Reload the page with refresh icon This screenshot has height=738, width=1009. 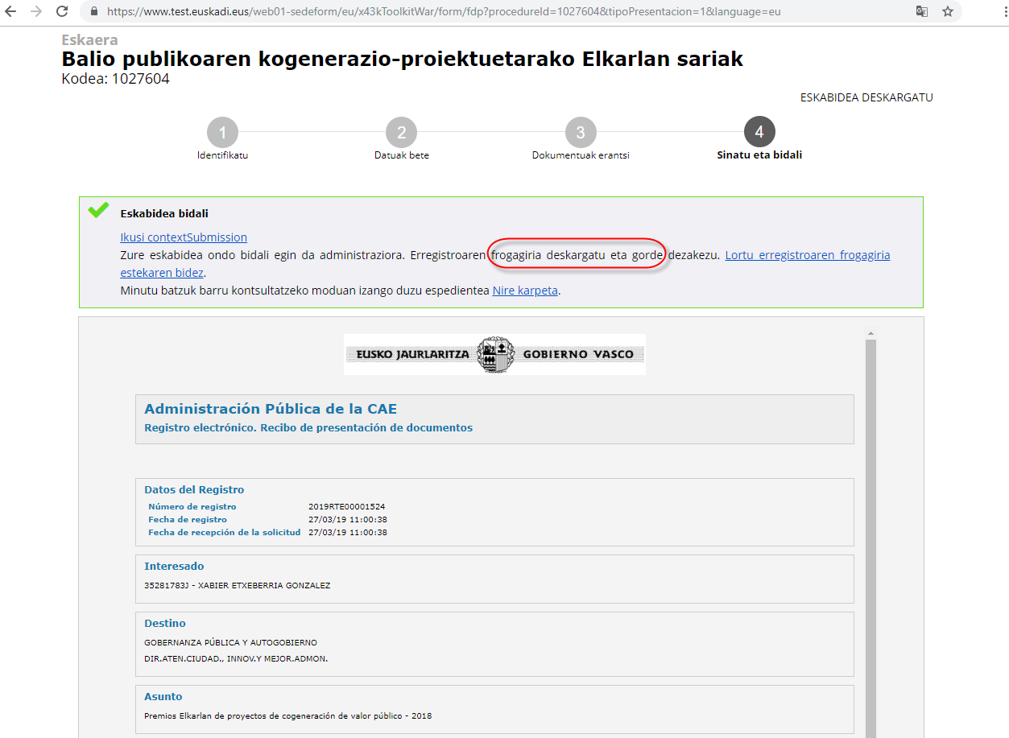[x=62, y=12]
